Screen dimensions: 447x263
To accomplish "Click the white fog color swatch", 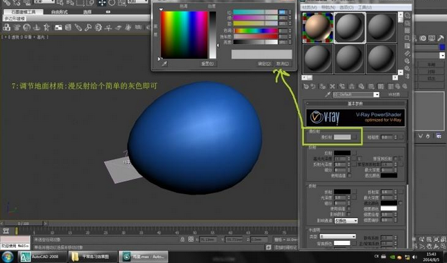I will [x=389, y=208].
